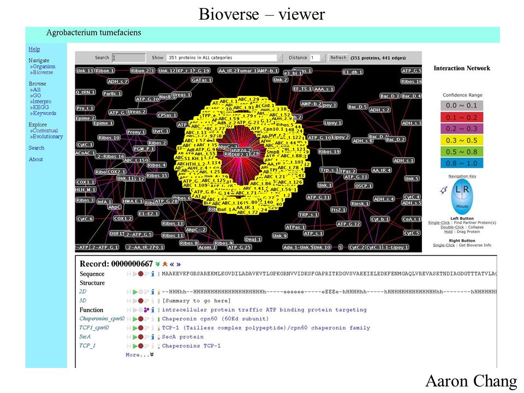Screen dimensions: 524x393
Task: Click the red circle icon in the 3D row
Action: click(141, 301)
